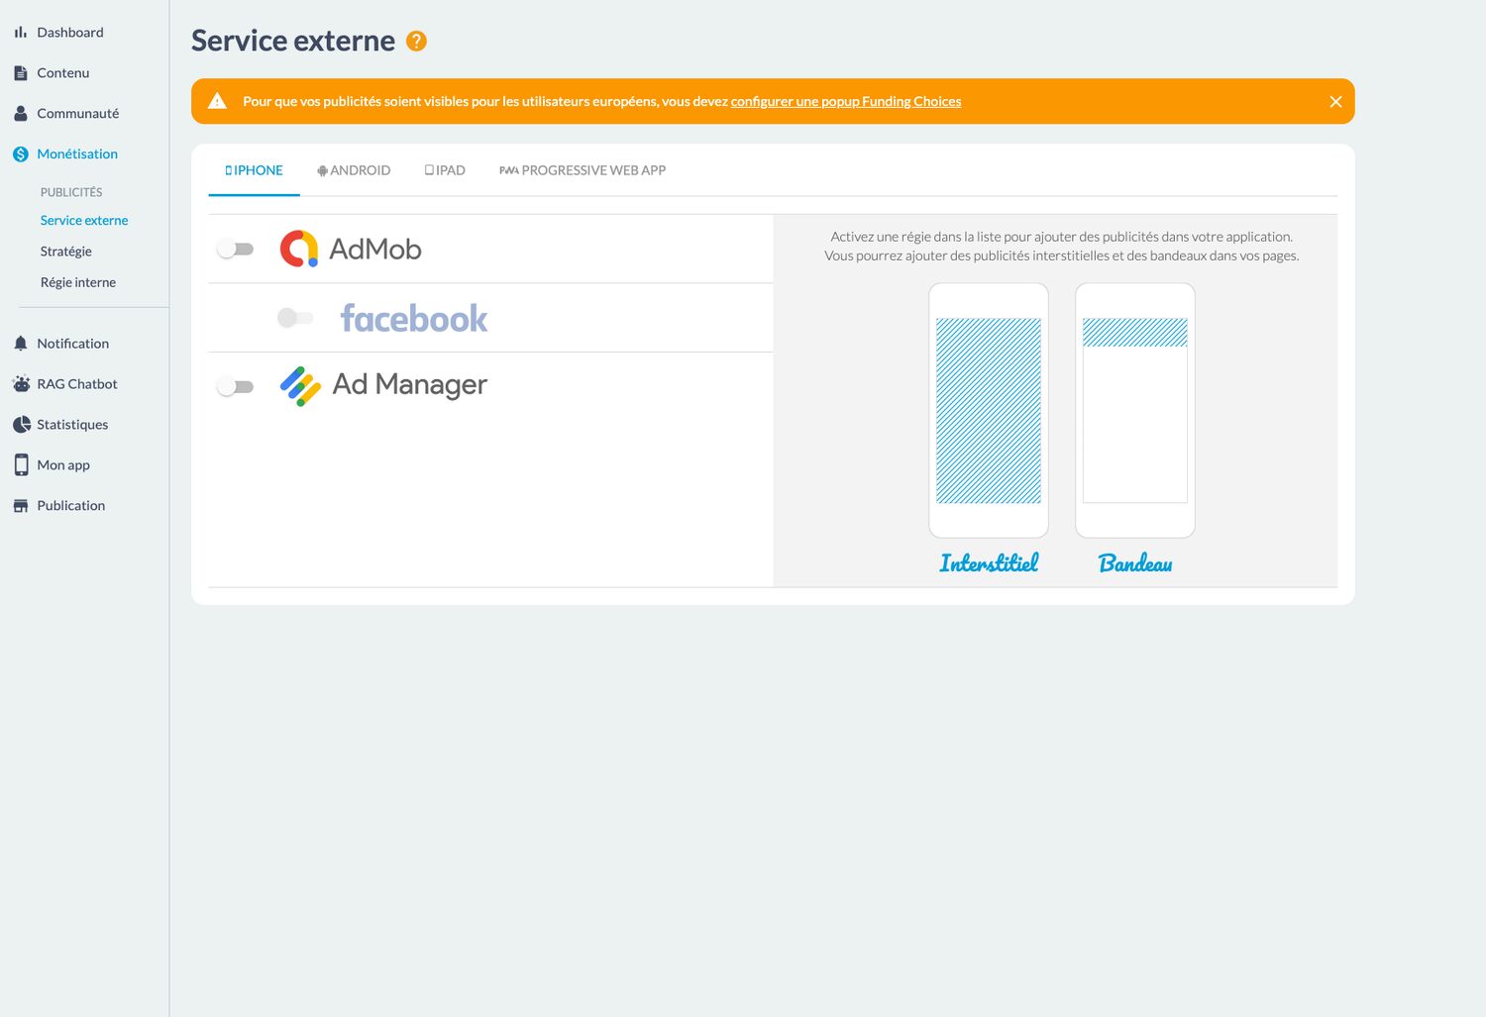Click the Mon app phone icon
The width and height of the screenshot is (1486, 1017).
coord(21,465)
